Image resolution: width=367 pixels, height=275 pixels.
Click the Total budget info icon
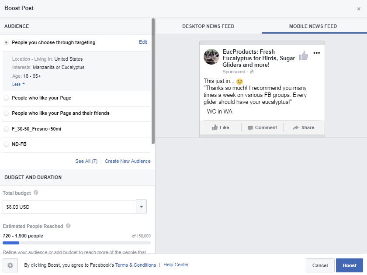point(36,192)
